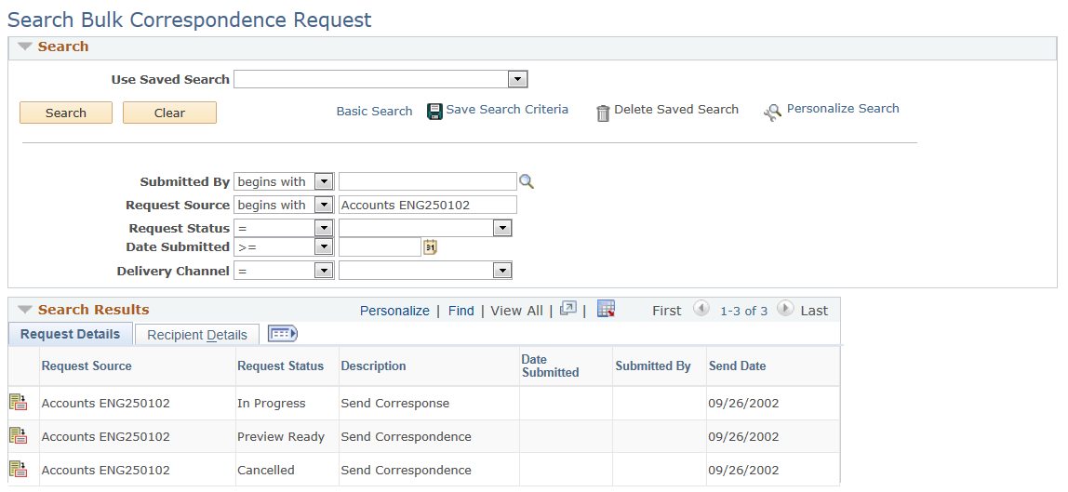Click Preview Ready status cell

pyautogui.click(x=281, y=436)
